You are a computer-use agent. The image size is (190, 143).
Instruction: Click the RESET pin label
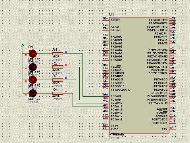tap(115, 20)
